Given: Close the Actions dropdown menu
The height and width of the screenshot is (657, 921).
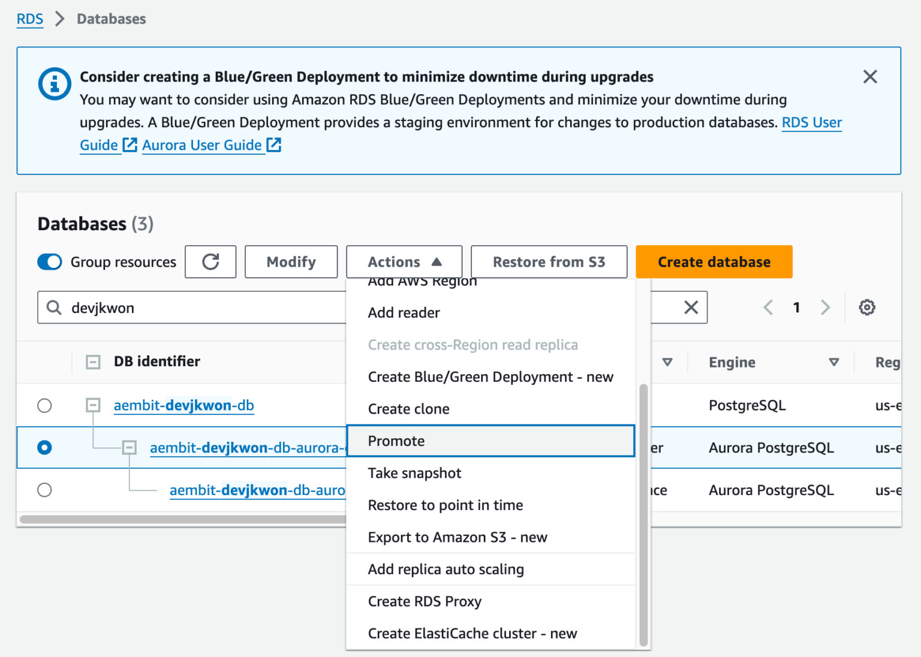Looking at the screenshot, I should pyautogui.click(x=404, y=262).
